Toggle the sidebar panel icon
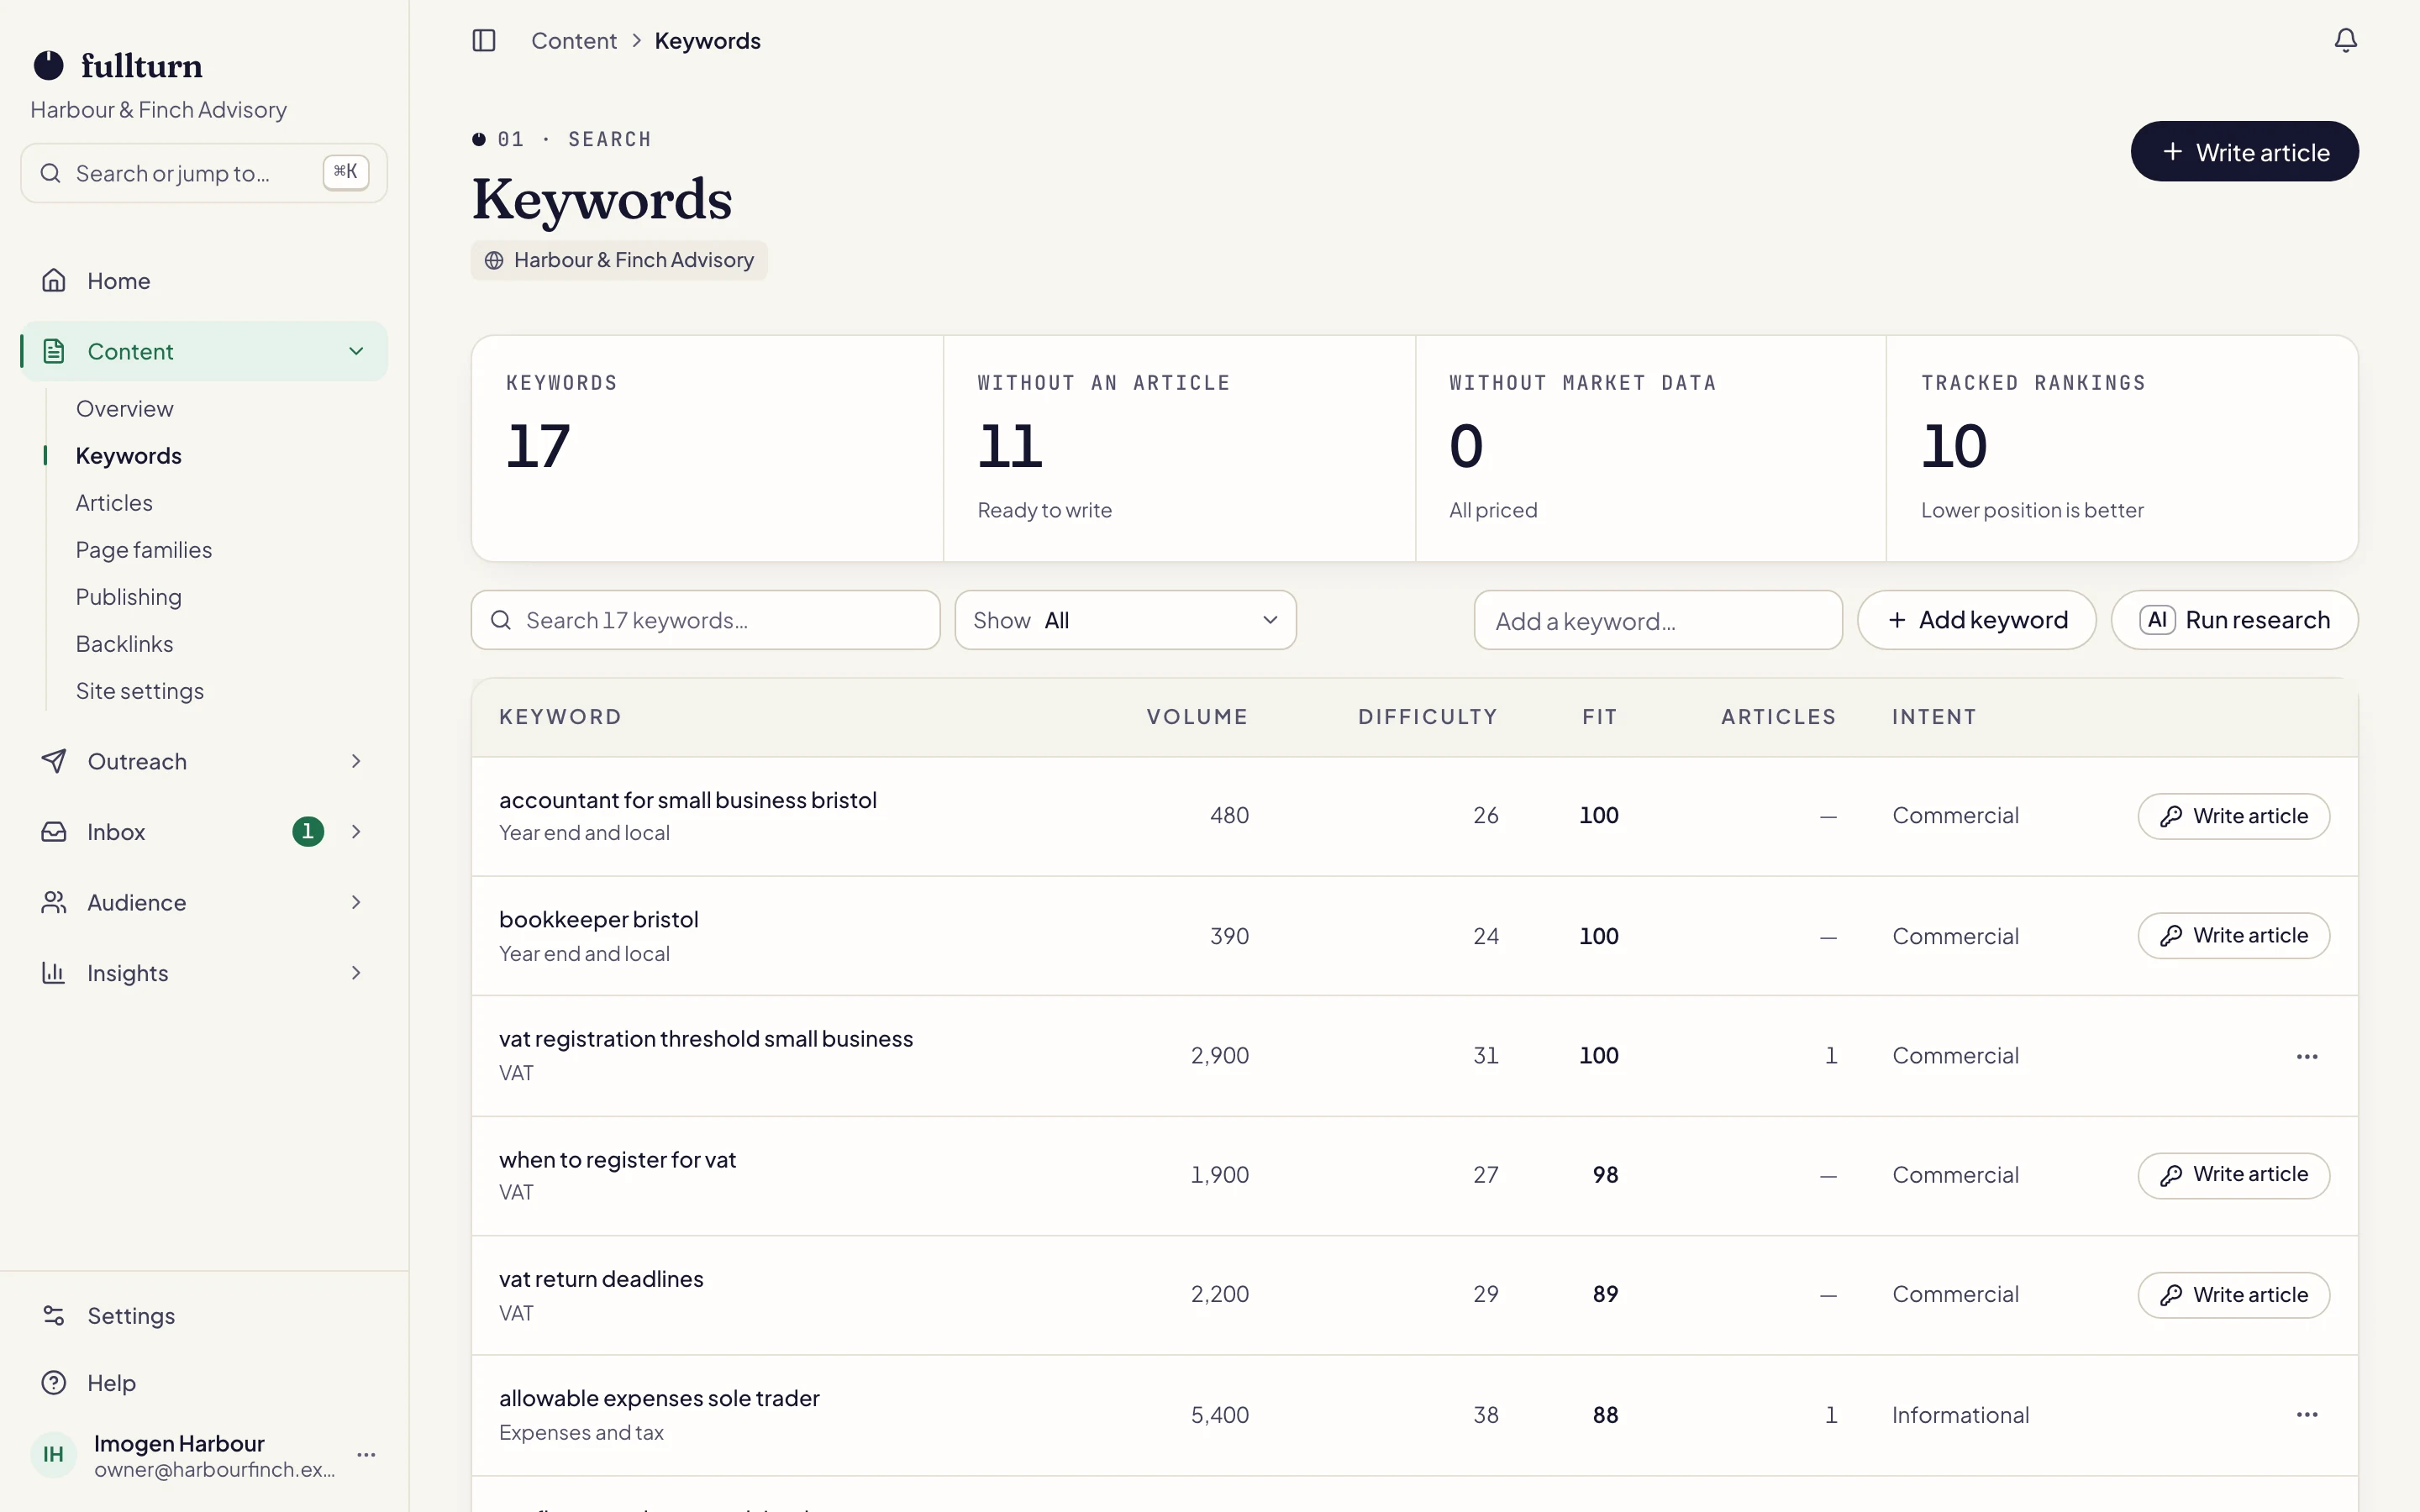The height and width of the screenshot is (1512, 2420). pyautogui.click(x=484, y=41)
